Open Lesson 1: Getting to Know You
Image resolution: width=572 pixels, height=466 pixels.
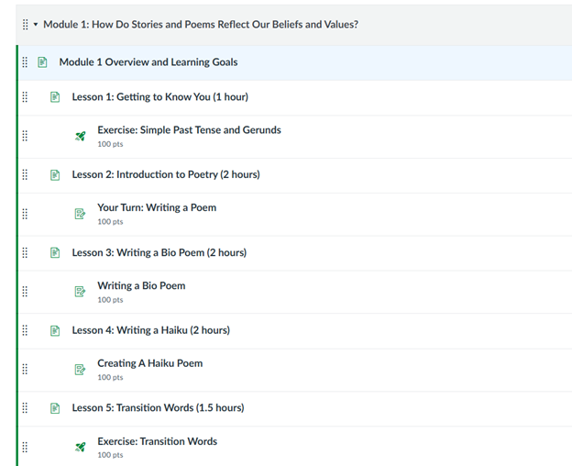coord(159,97)
